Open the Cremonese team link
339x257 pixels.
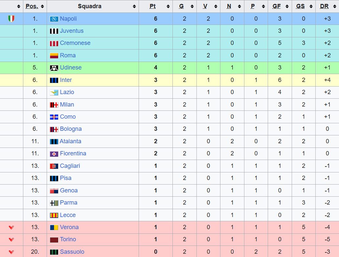[x=75, y=43]
